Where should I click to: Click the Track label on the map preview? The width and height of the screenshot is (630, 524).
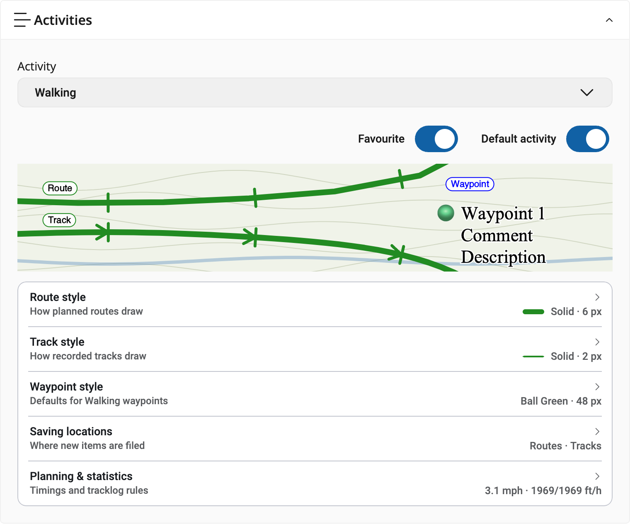[x=59, y=220]
